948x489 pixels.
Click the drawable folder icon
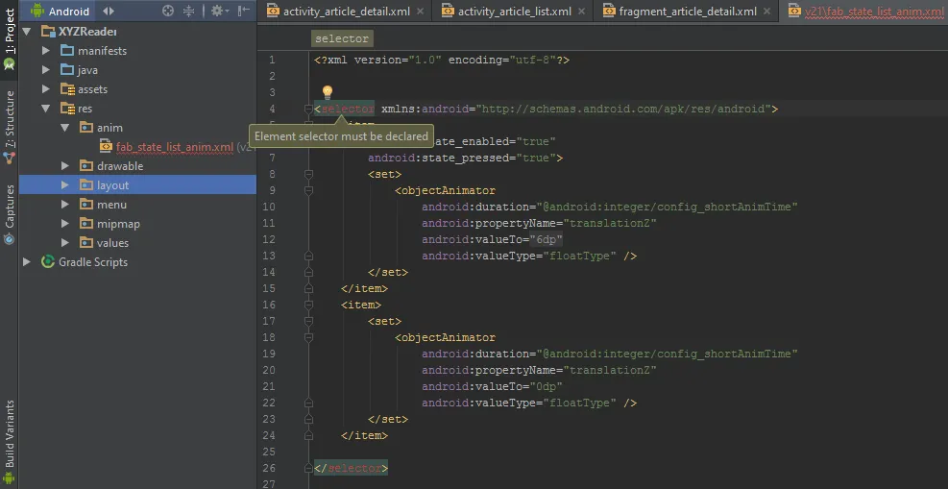(x=86, y=166)
